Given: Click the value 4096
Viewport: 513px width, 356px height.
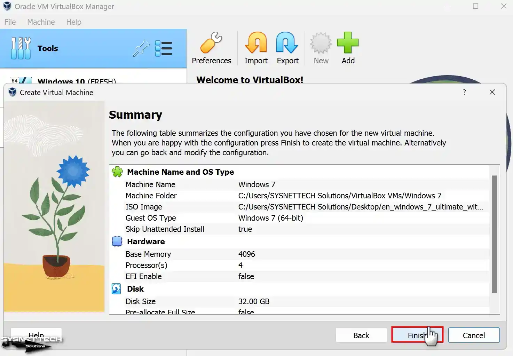Looking at the screenshot, I should [246, 254].
